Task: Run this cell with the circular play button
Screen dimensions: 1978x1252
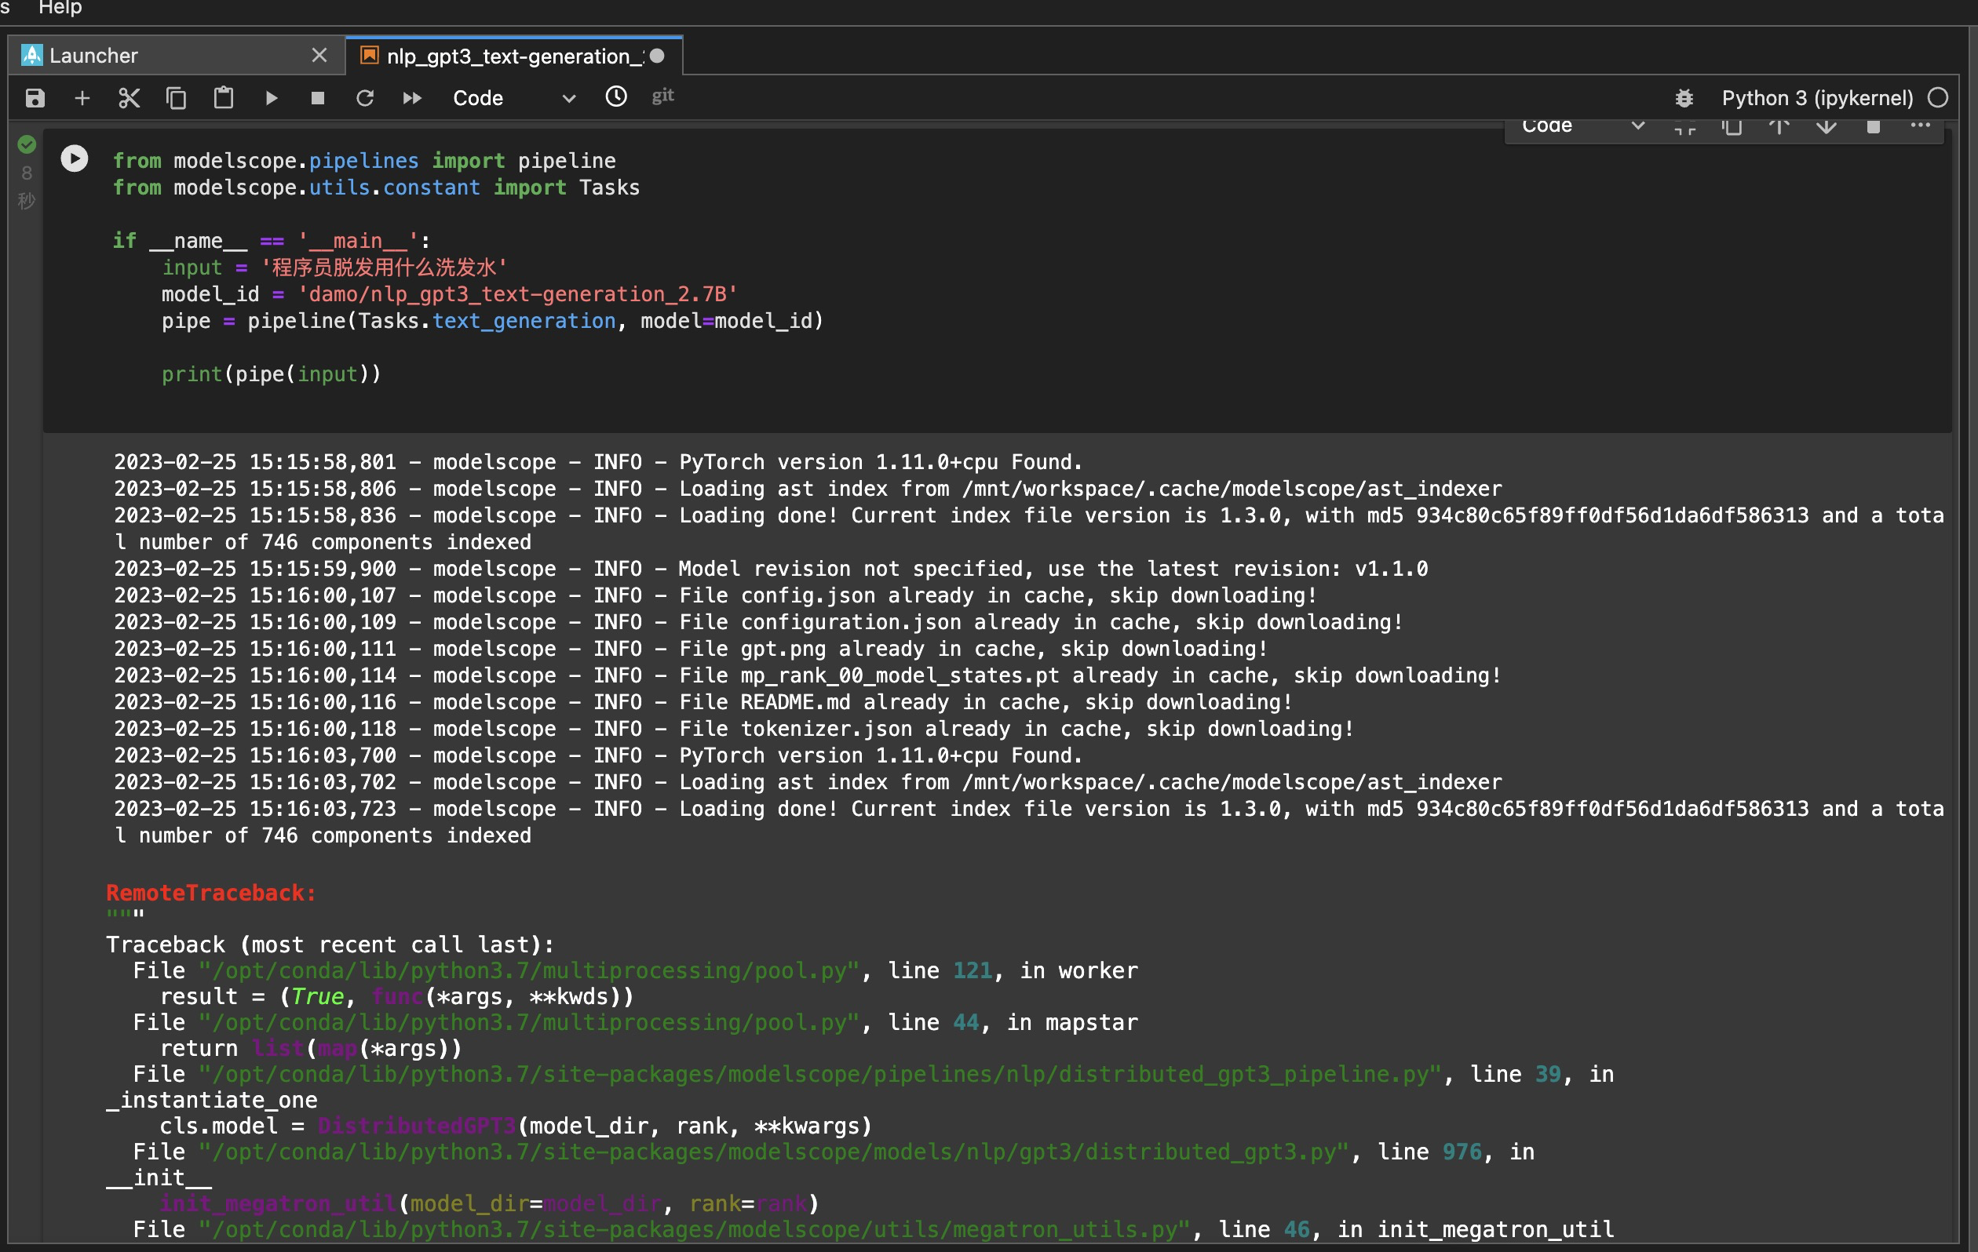Action: click(x=74, y=158)
